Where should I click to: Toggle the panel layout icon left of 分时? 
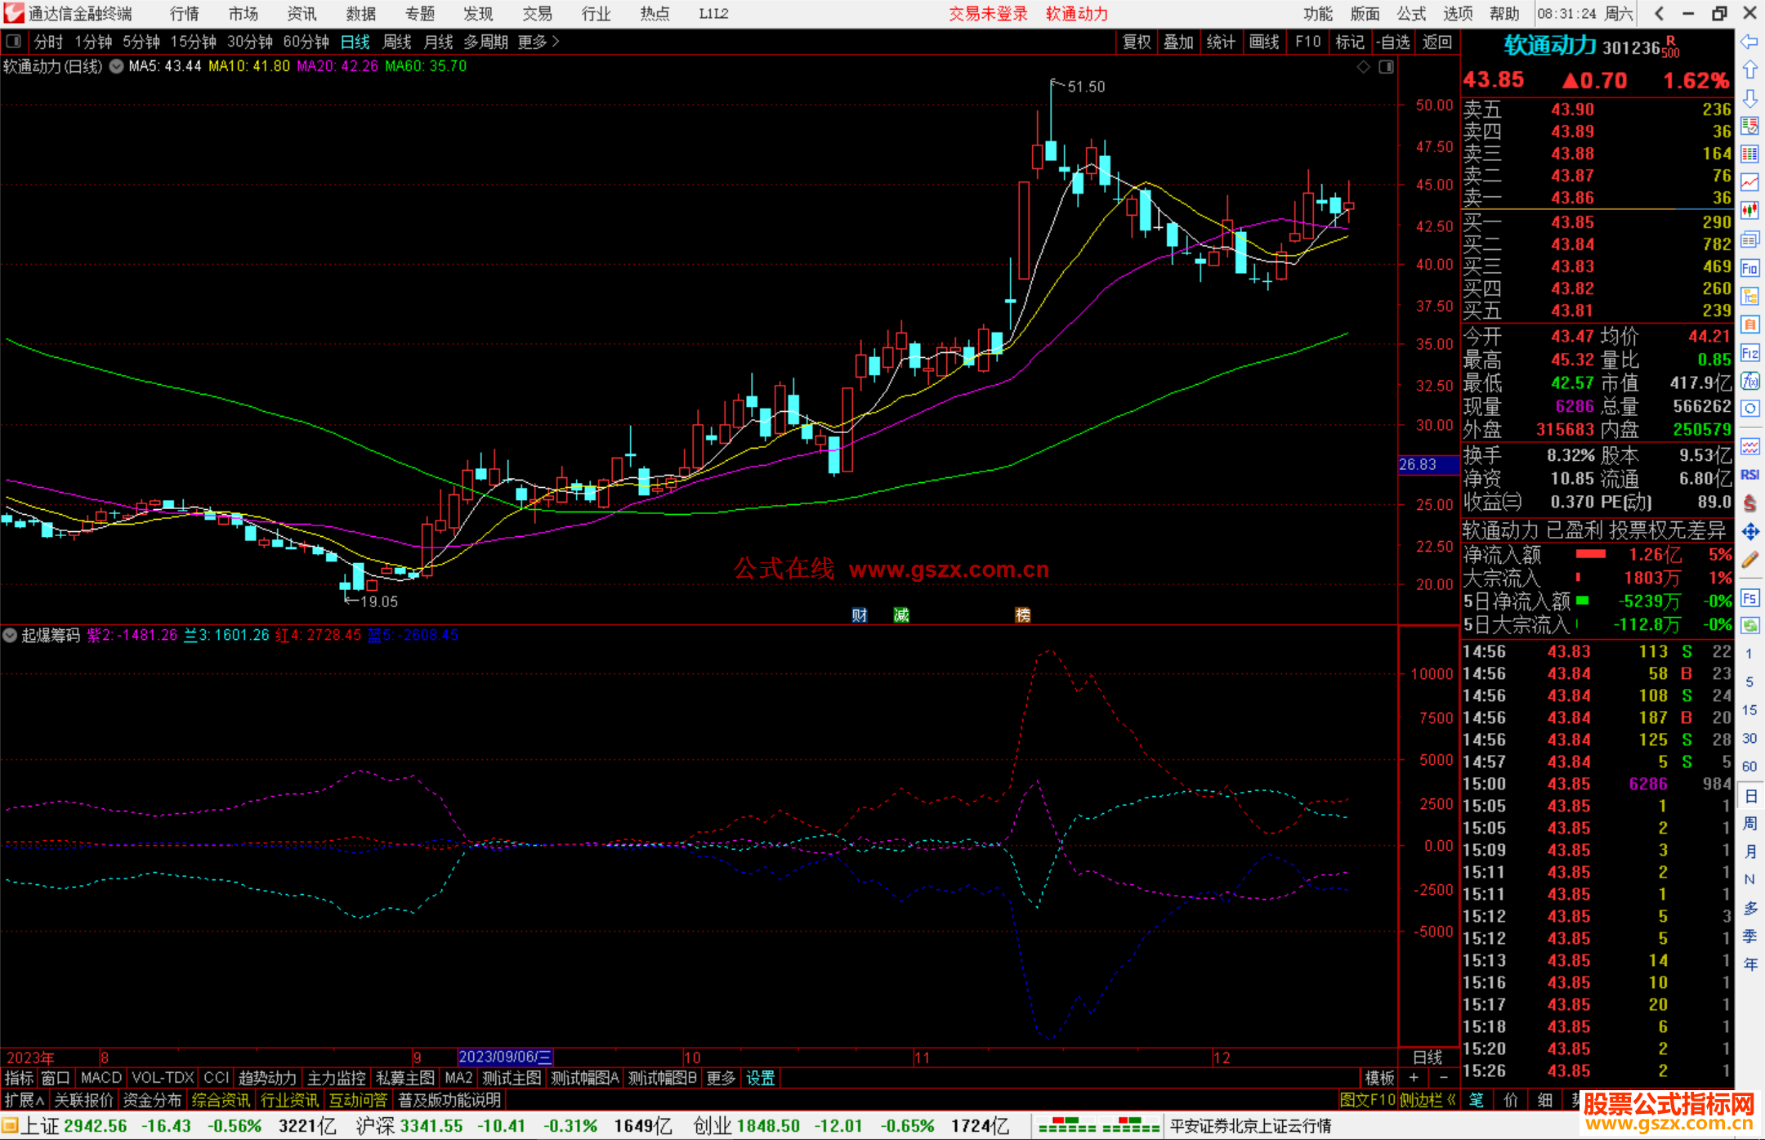pos(14,41)
